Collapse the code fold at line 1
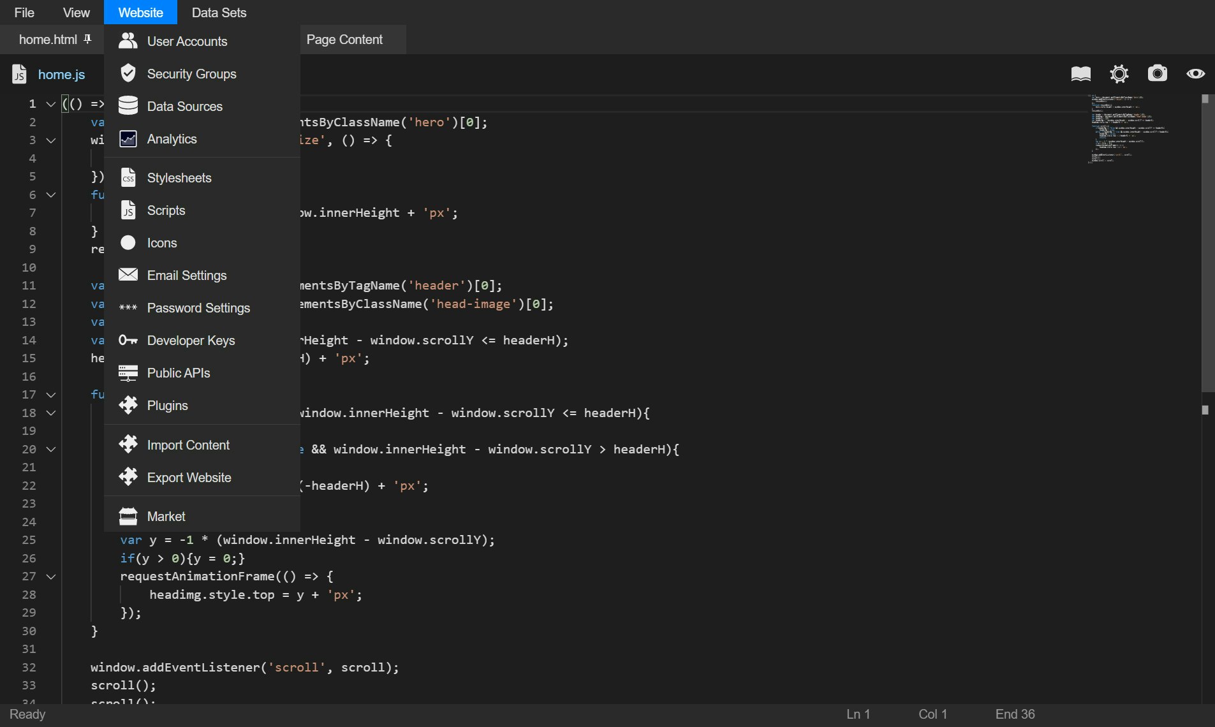The width and height of the screenshot is (1215, 727). tap(51, 104)
